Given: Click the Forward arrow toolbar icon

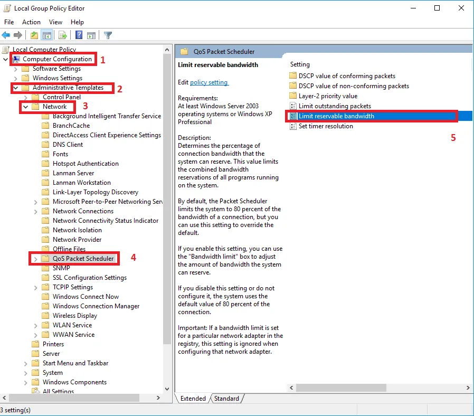Looking at the screenshot, I should [x=17, y=35].
